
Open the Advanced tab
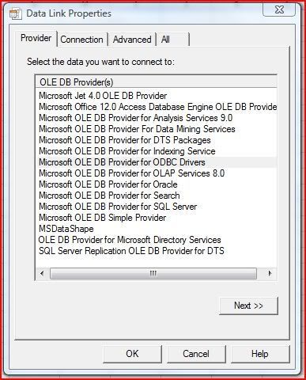[x=132, y=40]
